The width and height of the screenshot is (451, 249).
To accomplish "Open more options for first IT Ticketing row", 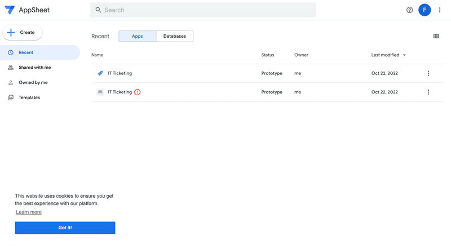I will tap(428, 73).
